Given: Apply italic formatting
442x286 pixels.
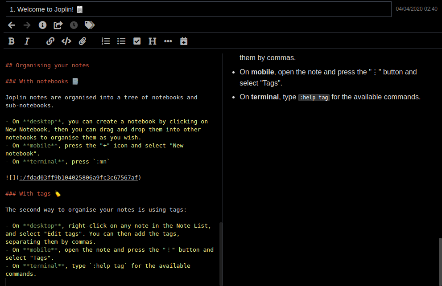Looking at the screenshot, I should (x=27, y=41).
